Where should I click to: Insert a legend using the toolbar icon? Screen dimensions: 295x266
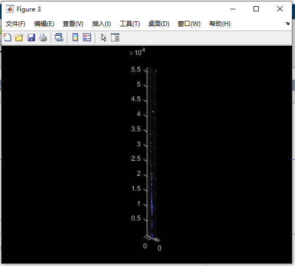coord(87,37)
